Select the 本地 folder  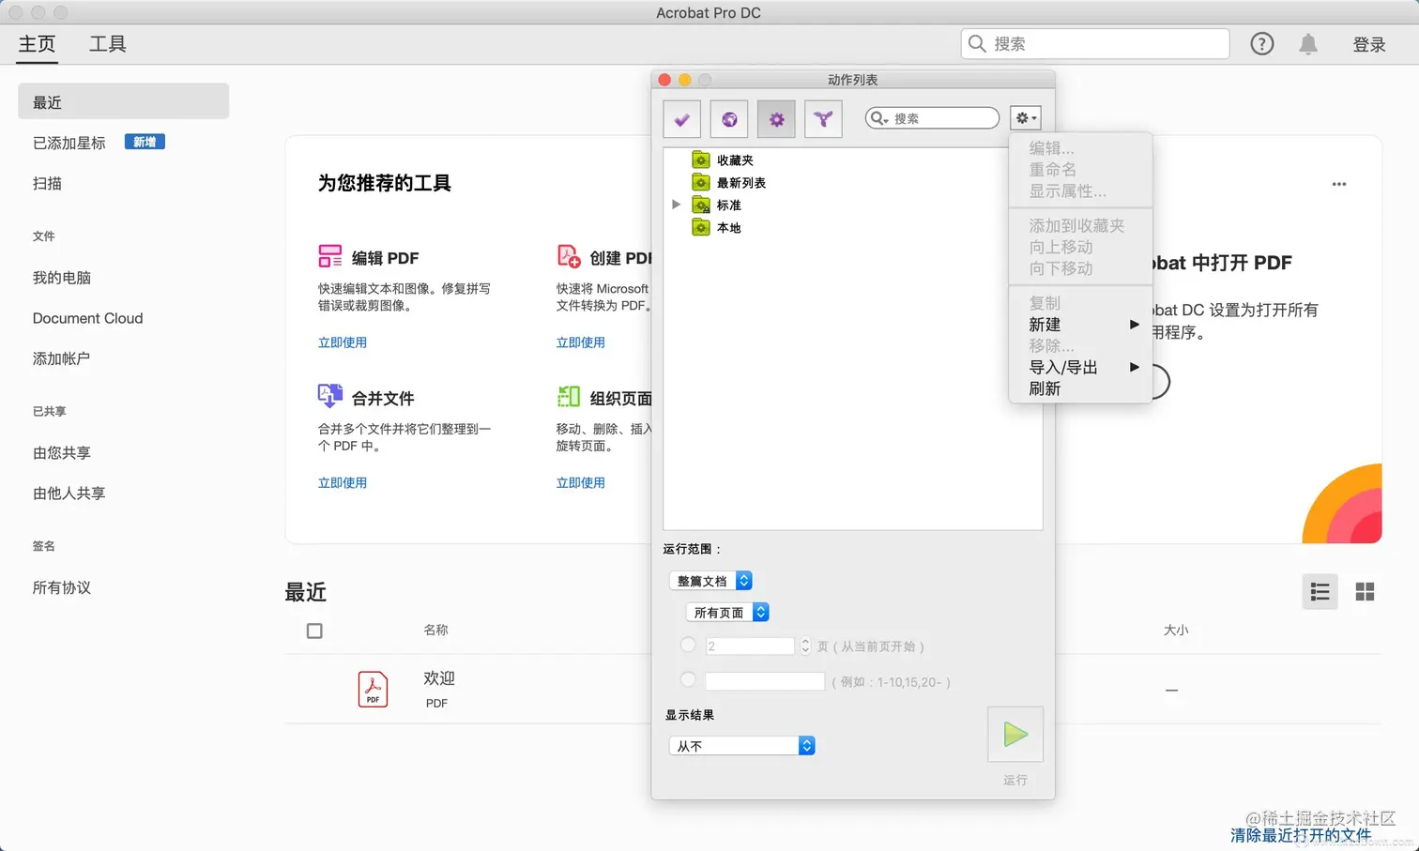pos(728,228)
